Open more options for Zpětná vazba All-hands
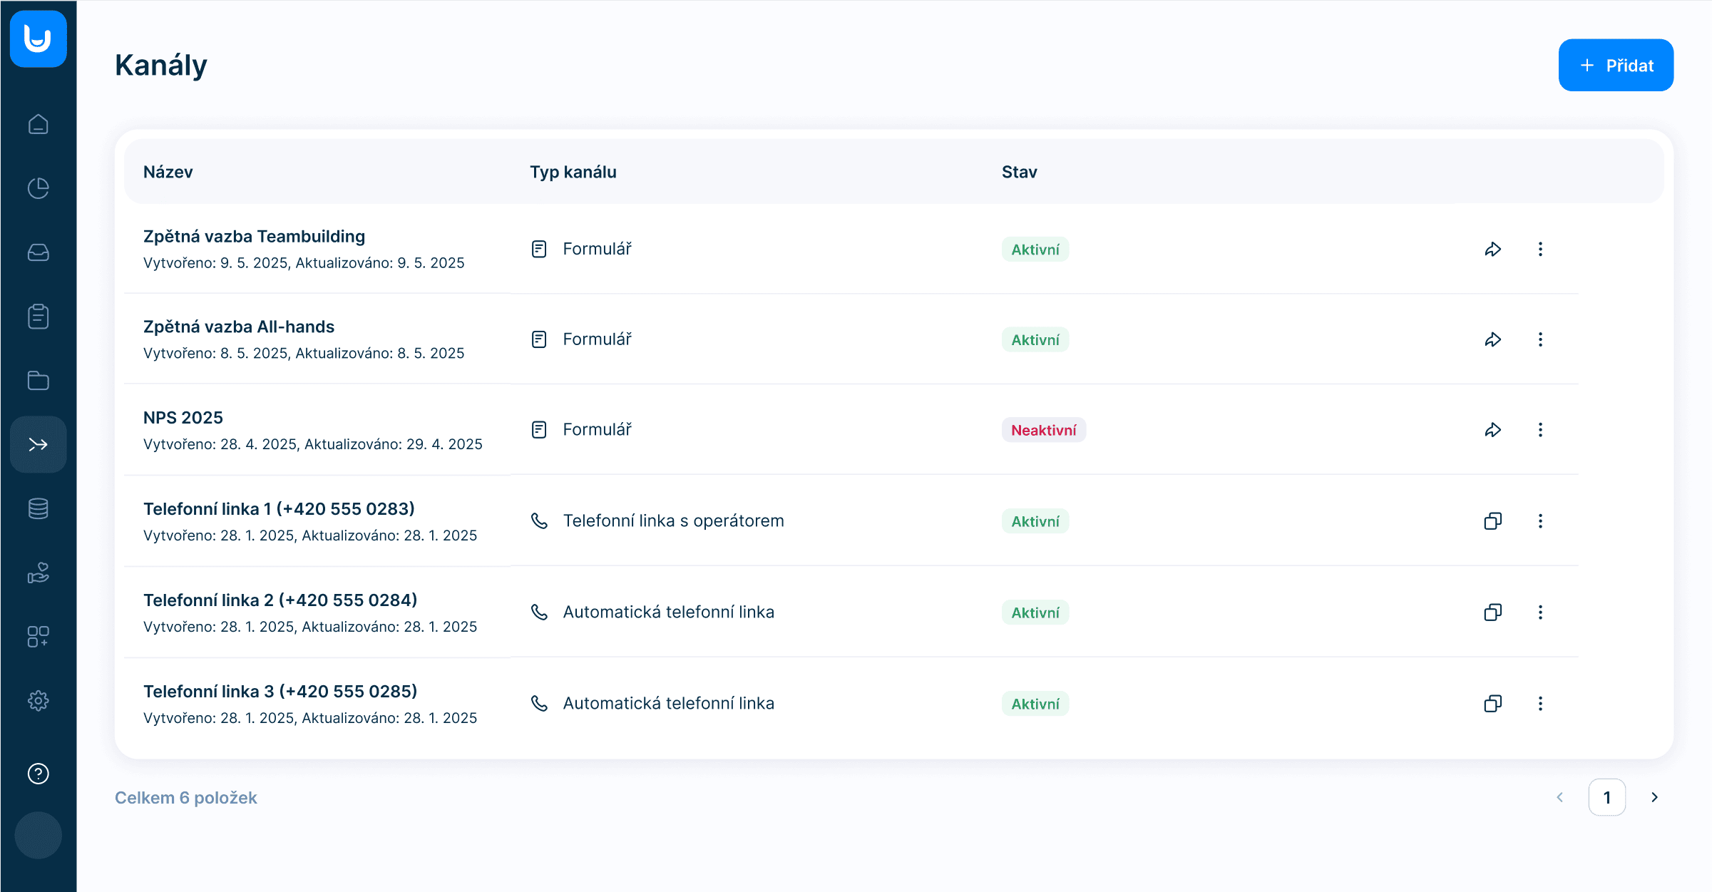Screen dimensions: 1712x892 click(x=1540, y=339)
